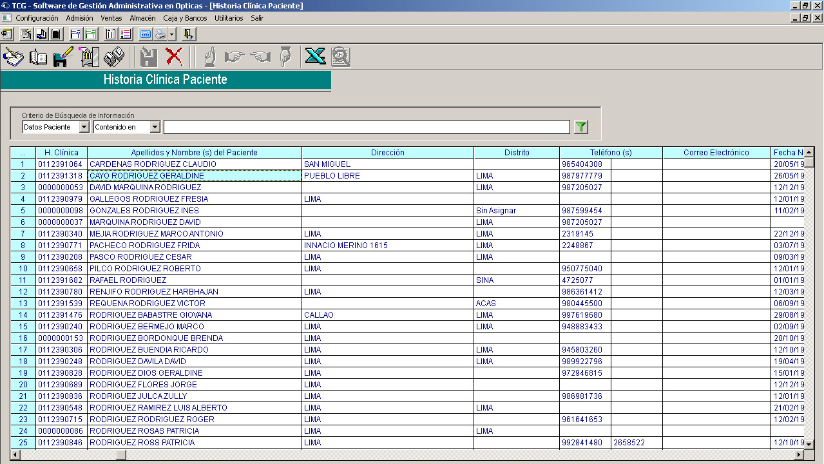Expand the Datos Paciente dropdown
The height and width of the screenshot is (464, 824).
84,127
